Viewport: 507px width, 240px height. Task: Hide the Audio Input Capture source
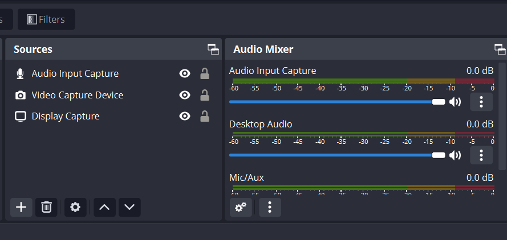(184, 73)
